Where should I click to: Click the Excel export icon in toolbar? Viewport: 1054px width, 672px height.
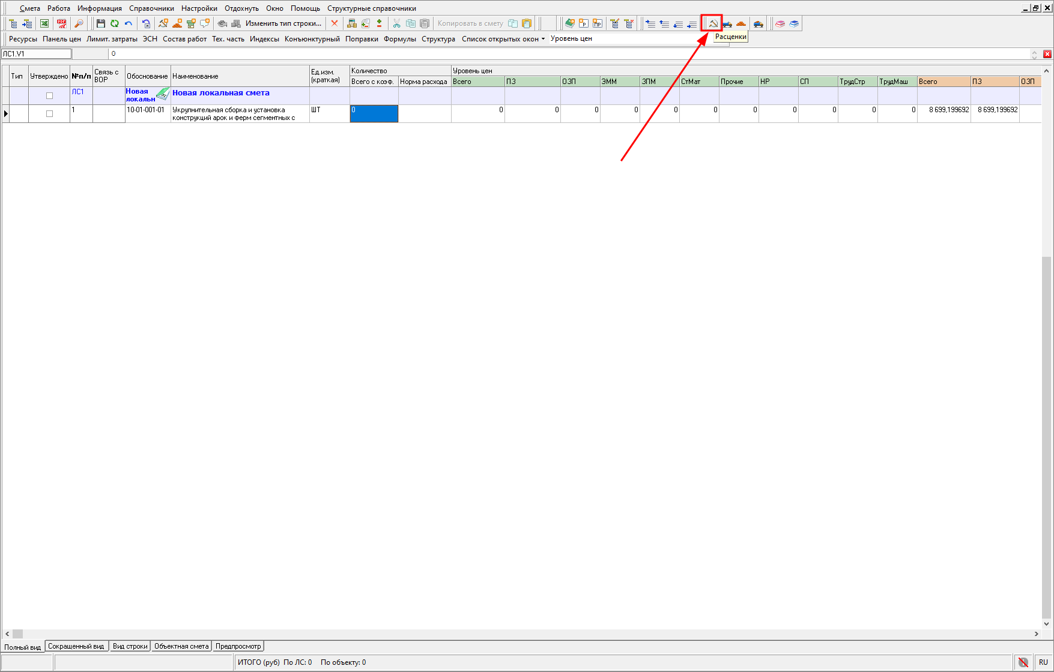(44, 23)
